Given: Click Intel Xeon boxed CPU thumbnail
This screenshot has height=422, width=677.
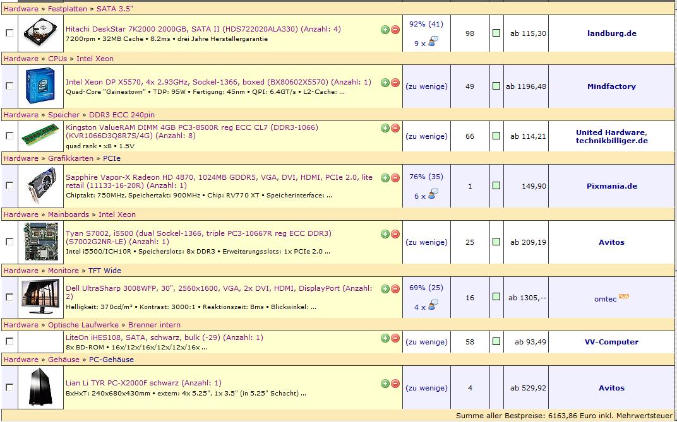Looking at the screenshot, I should coord(40,86).
